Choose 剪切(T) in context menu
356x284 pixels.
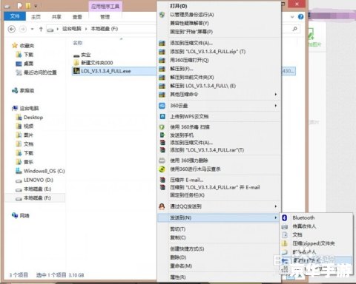(178, 229)
